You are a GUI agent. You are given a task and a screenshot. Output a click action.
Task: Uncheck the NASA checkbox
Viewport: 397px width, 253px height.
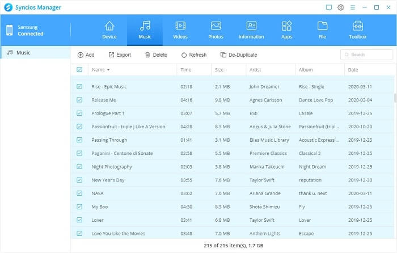coord(79,193)
